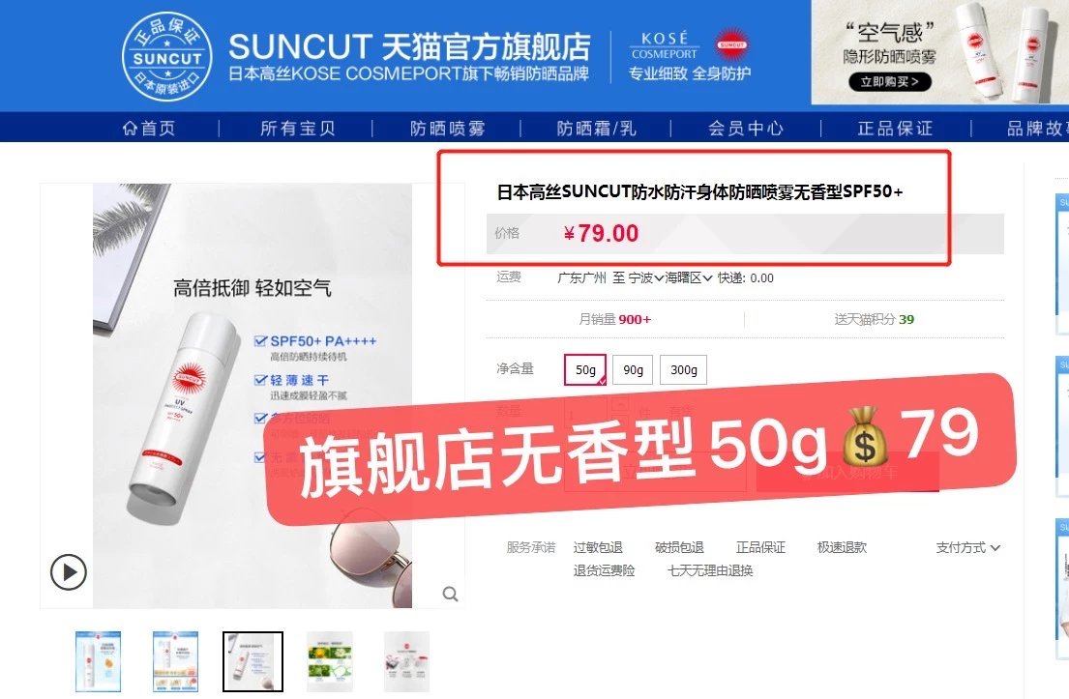The image size is (1069, 699).
Task: Select the first product thumbnail image
Action: 98,661
